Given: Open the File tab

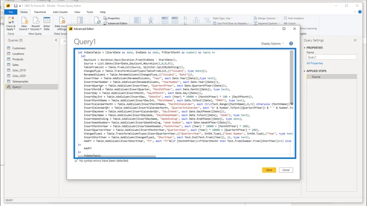Looking at the screenshot, I should click(x=11, y=12).
